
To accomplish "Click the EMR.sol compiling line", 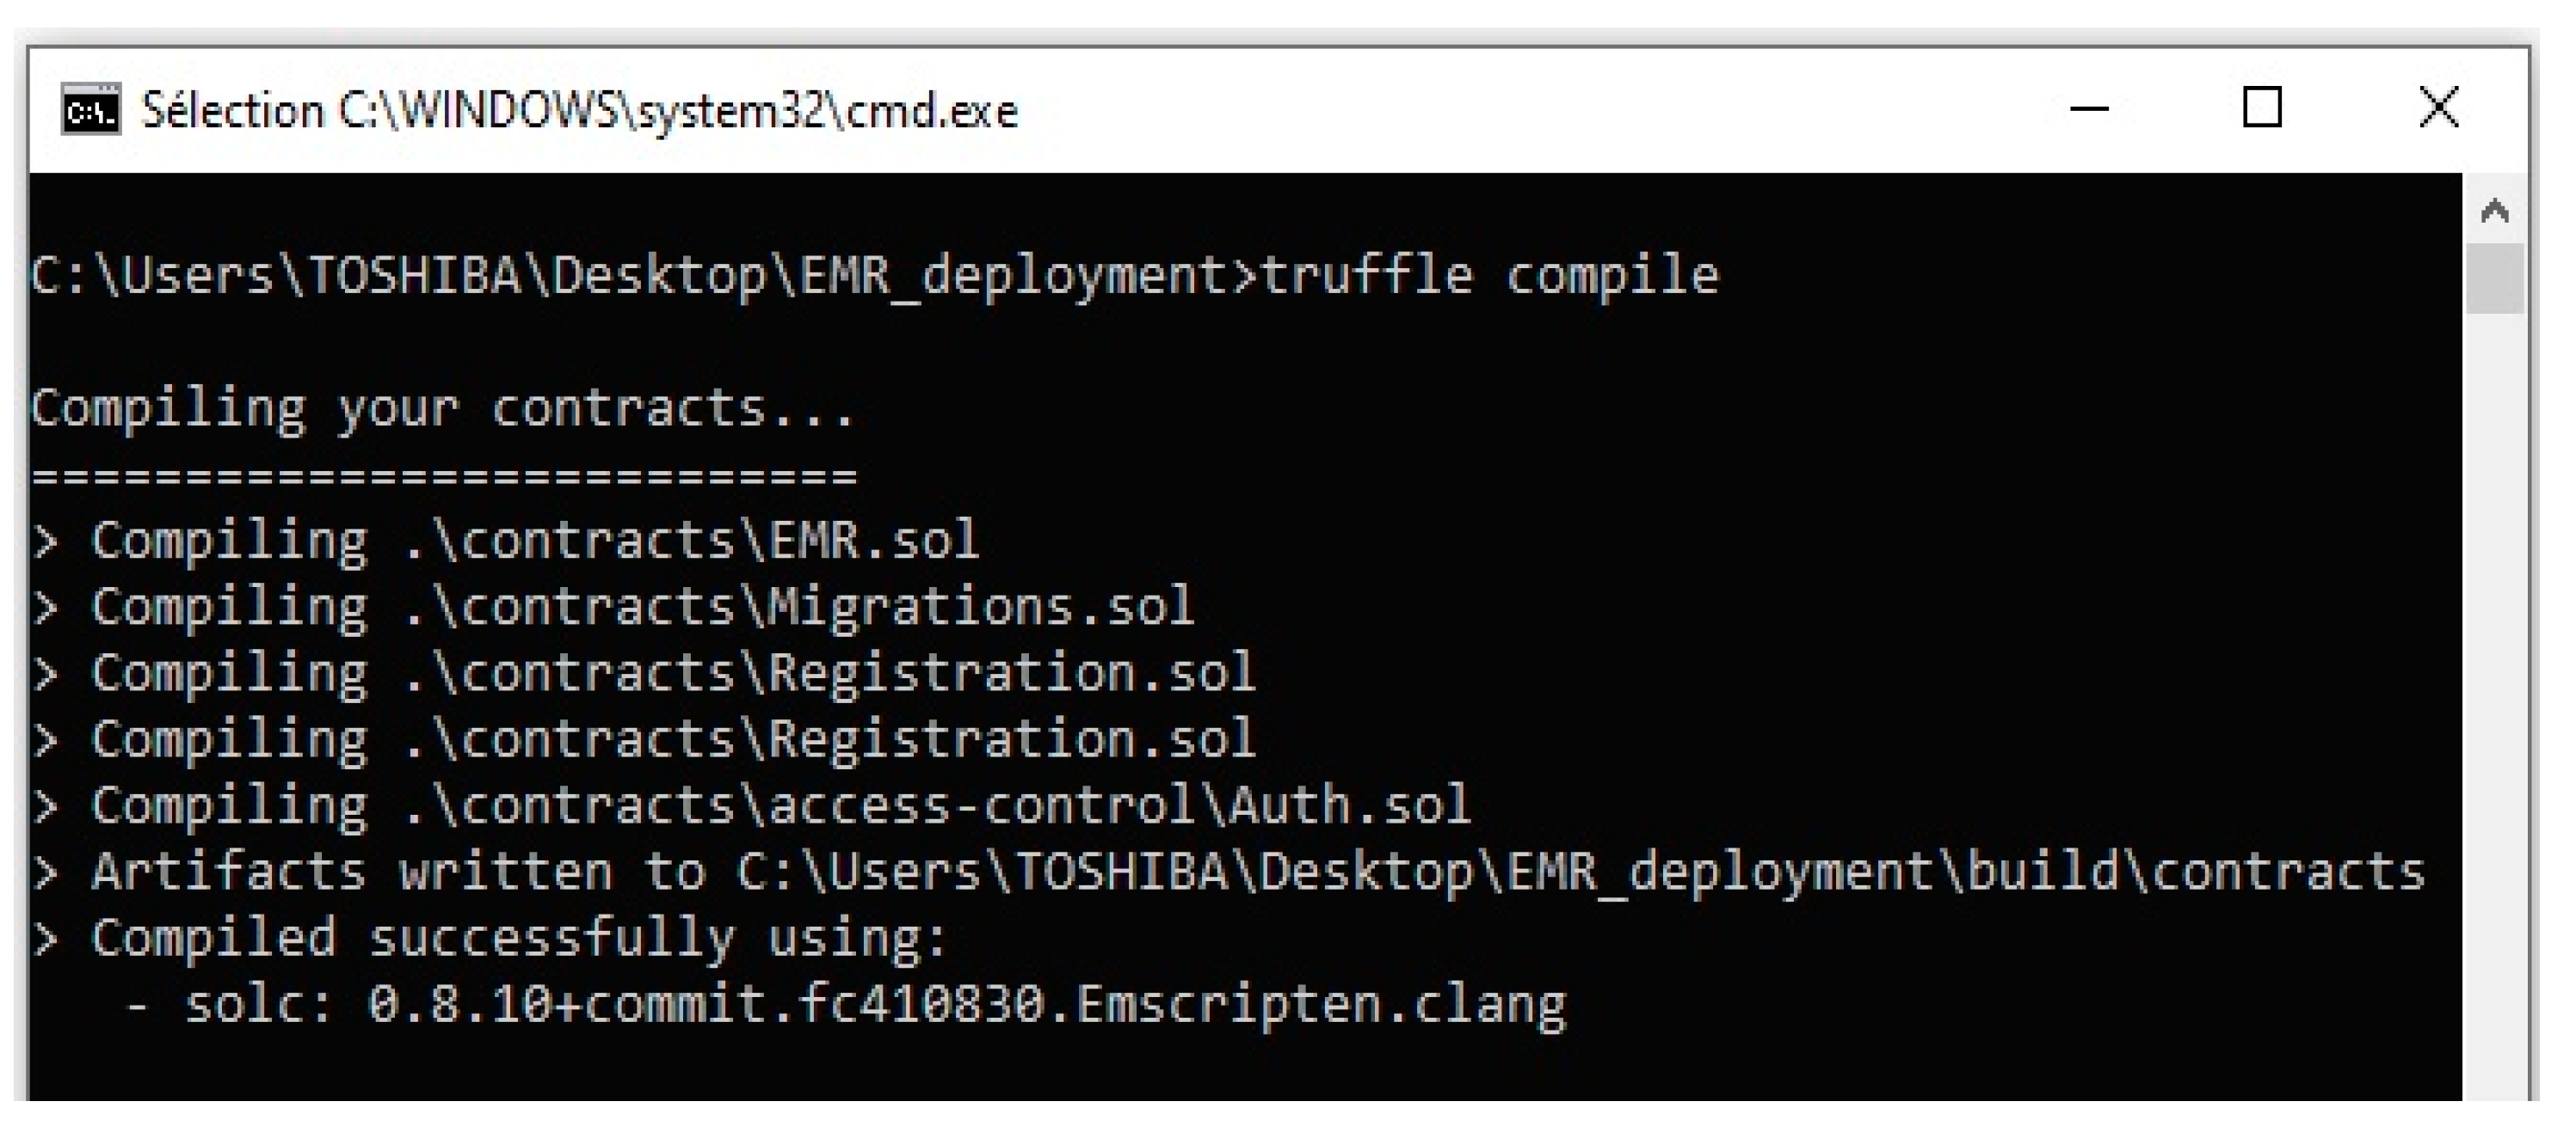I will pos(506,542).
